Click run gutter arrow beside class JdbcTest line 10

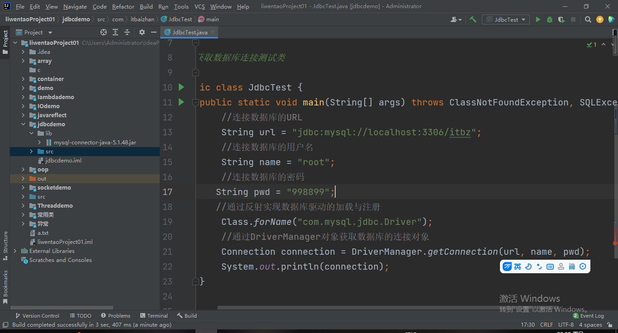coord(181,87)
